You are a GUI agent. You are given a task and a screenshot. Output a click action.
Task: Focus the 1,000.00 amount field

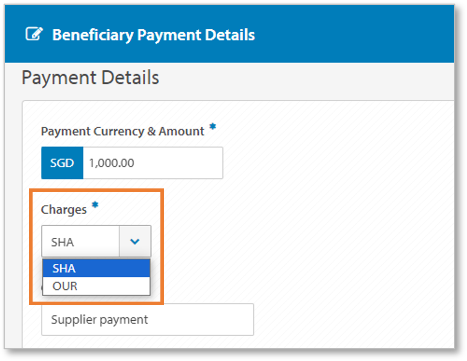(153, 163)
